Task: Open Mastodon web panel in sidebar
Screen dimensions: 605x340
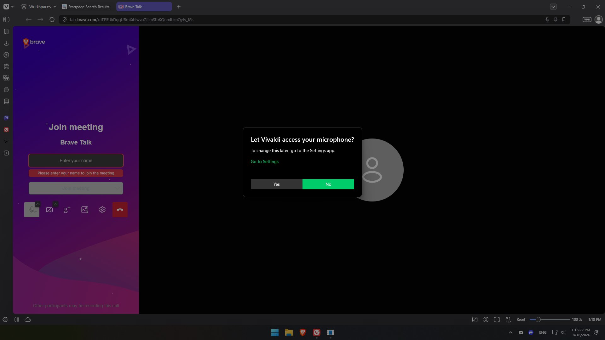Action: [6, 118]
